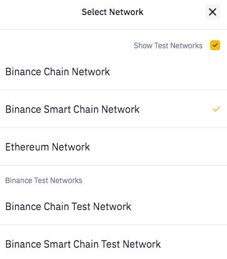Click the first entry under Binance Test Networks

click(x=113, y=206)
